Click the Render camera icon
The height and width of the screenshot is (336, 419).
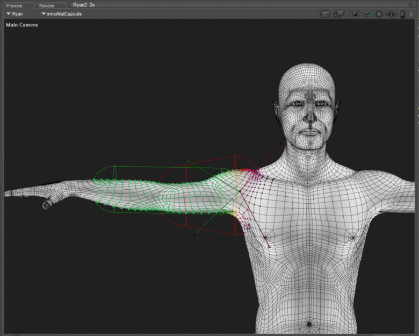pyautogui.click(x=325, y=14)
